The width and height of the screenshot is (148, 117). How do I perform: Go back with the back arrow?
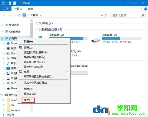[x=4, y=15]
